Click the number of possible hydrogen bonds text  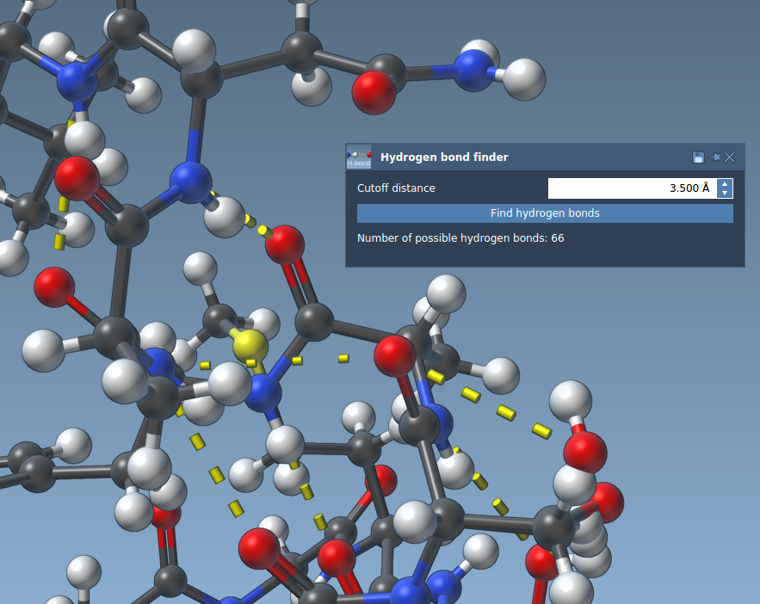click(x=460, y=237)
